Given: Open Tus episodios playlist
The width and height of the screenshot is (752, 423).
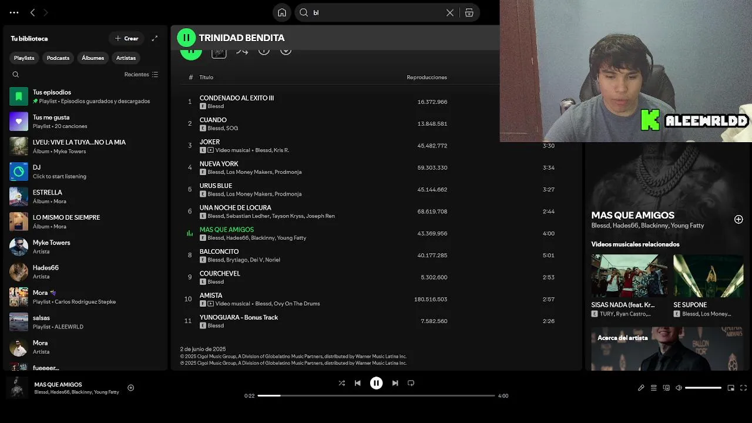Looking at the screenshot, I should tap(85, 96).
